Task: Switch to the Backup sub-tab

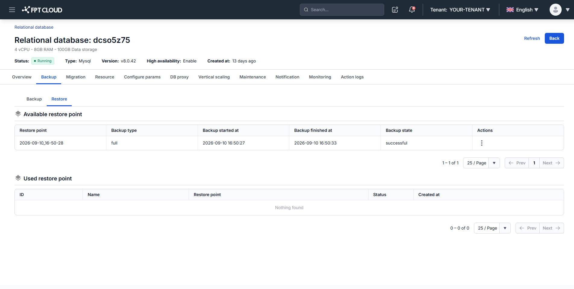Action: 34,99
